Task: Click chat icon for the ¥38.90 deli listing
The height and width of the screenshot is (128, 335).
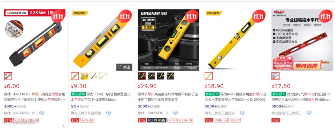Action: click(242, 113)
